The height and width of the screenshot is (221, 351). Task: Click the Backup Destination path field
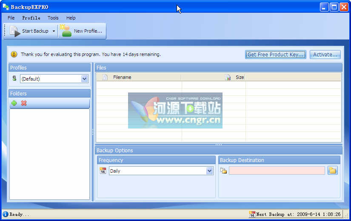[277, 171]
